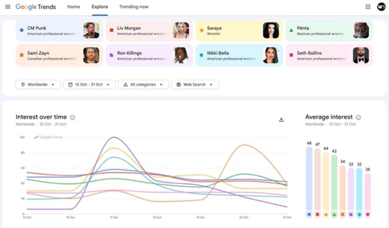Click the Pénta mask thumbnail
The image size is (389, 228).
pyautogui.click(x=361, y=30)
